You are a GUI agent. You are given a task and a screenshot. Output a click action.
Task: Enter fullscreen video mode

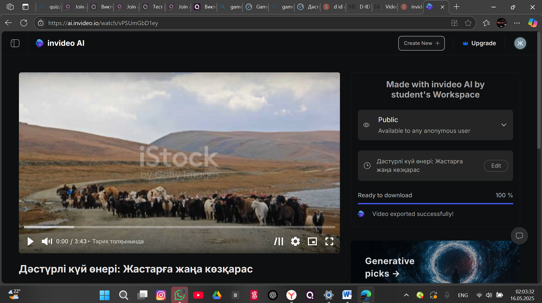pyautogui.click(x=329, y=241)
